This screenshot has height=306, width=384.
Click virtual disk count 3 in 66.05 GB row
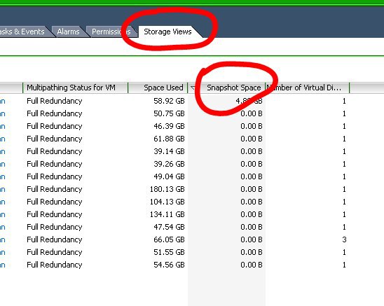[344, 239]
